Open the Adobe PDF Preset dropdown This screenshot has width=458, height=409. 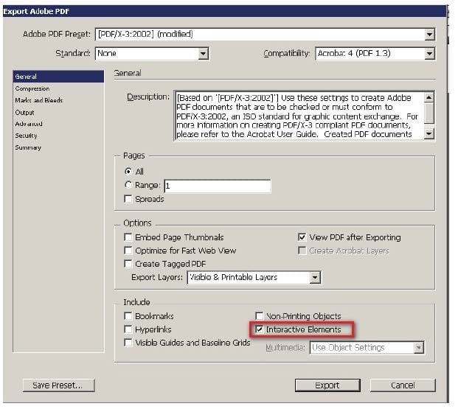(x=429, y=35)
